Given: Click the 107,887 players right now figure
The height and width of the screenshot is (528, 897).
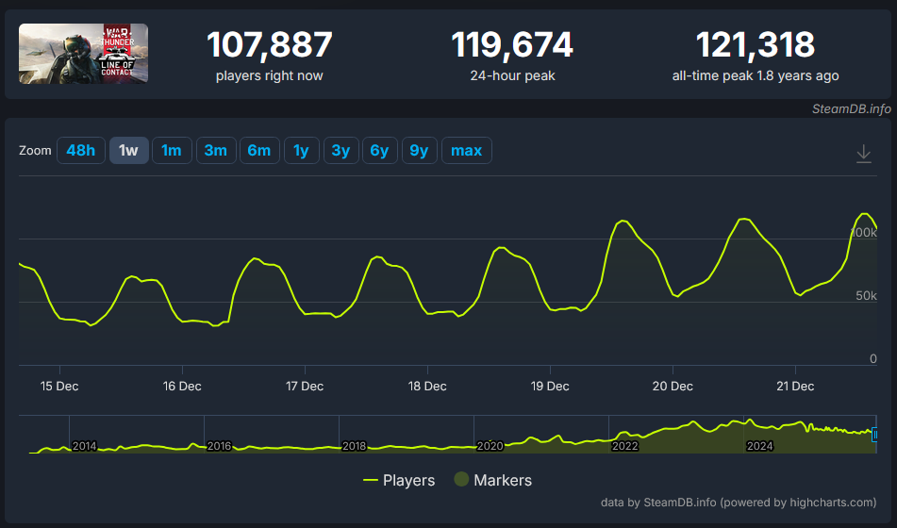Looking at the screenshot, I should (269, 44).
